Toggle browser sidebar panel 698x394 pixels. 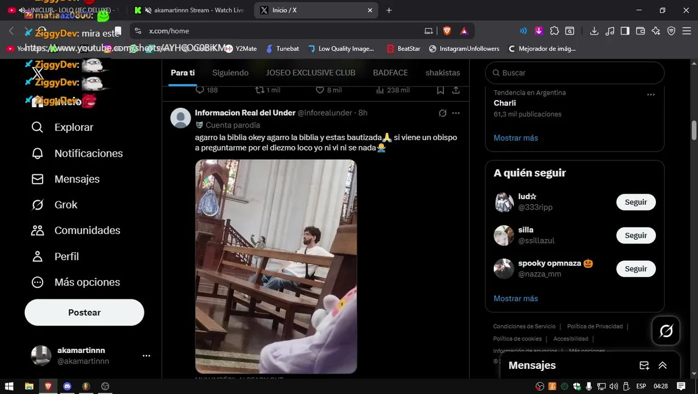click(625, 31)
